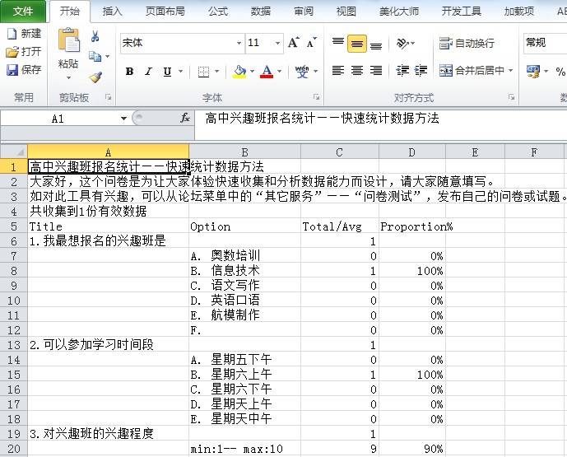This screenshot has height=457, width=567.
Task: Align text left
Action: click(x=338, y=70)
